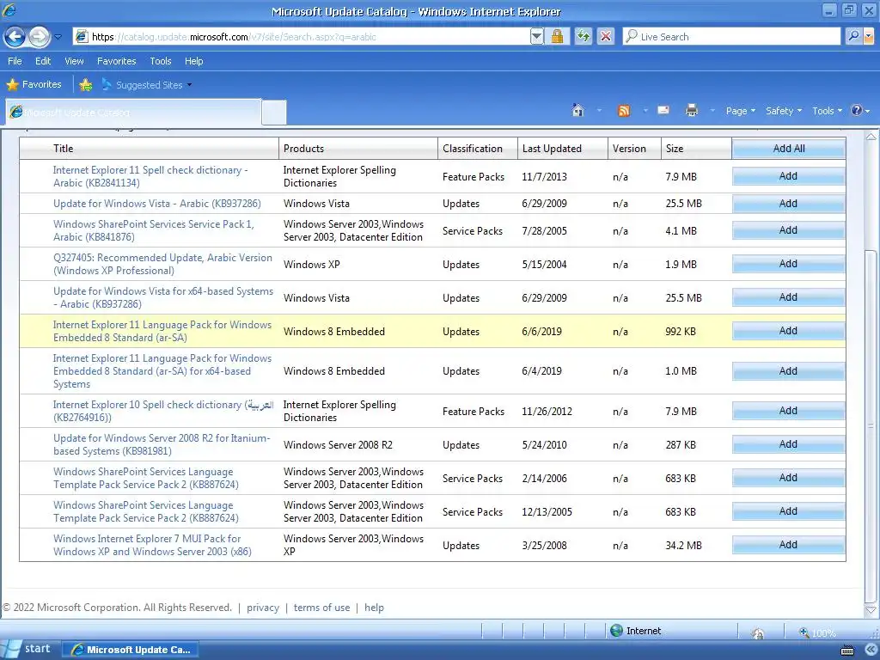The image size is (880, 660).
Task: Click the Live Search input box
Action: pyautogui.click(x=732, y=37)
